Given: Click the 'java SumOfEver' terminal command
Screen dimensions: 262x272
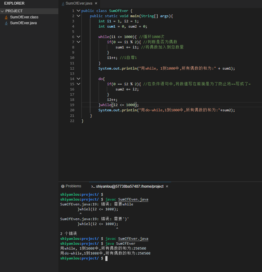Looking at the screenshot, I should (x=120, y=244).
